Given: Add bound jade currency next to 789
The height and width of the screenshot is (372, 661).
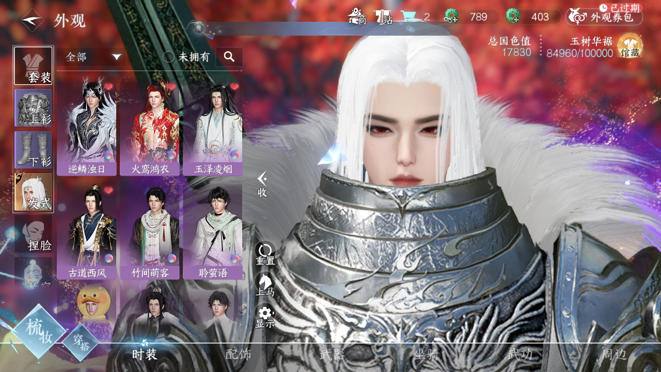Looking at the screenshot, I should [451, 17].
